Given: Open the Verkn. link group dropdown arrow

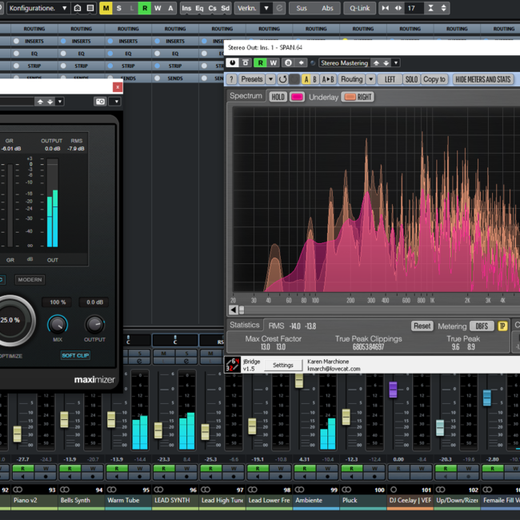Looking at the screenshot, I should tap(266, 8).
